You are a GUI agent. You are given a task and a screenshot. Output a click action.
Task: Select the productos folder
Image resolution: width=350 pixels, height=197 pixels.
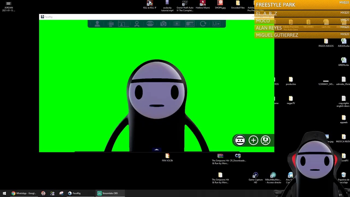pos(291,81)
